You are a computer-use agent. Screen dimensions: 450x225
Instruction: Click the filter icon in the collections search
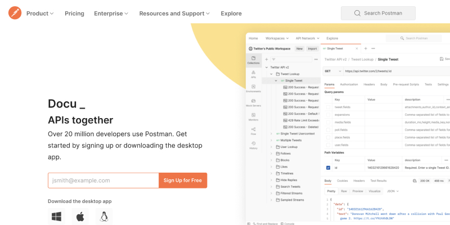coord(273,60)
